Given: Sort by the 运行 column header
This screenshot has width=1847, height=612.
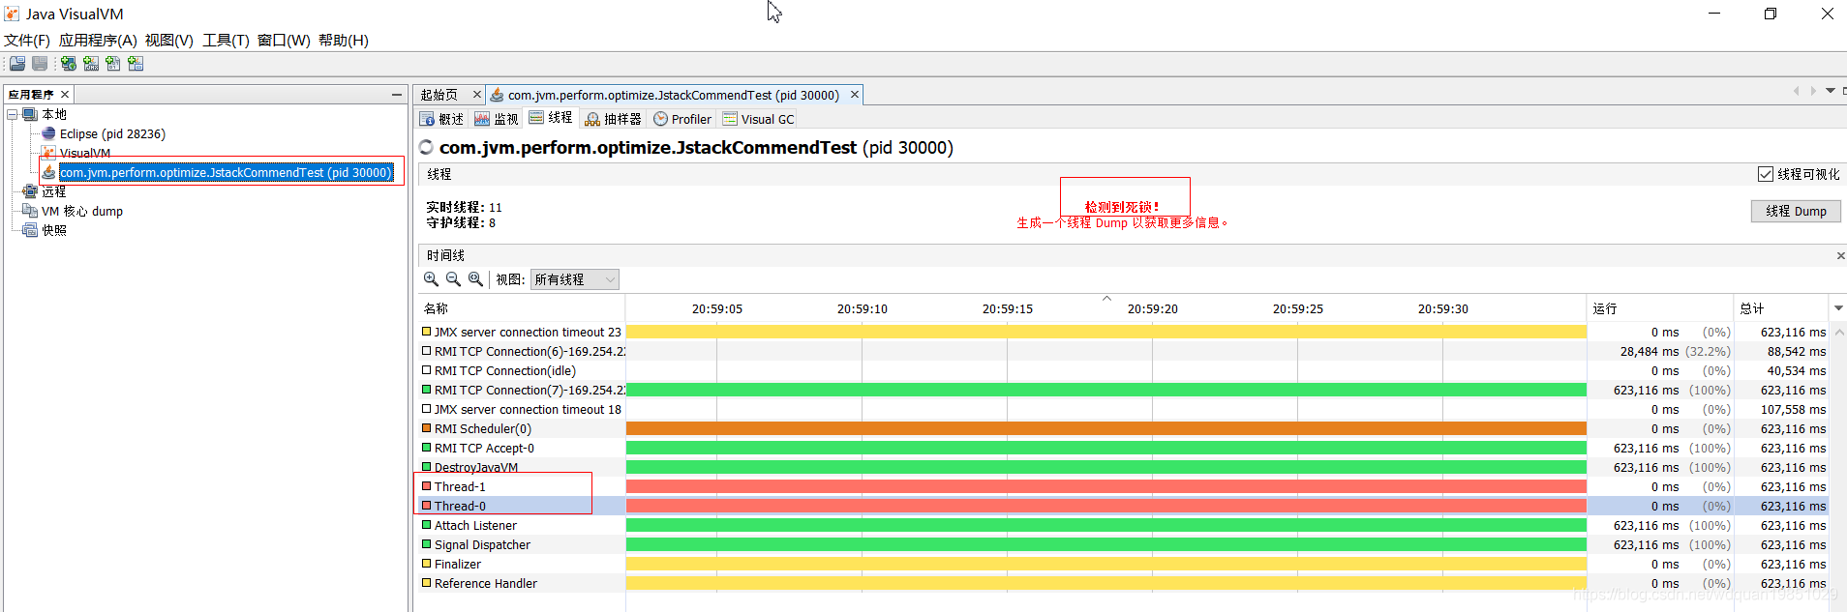Looking at the screenshot, I should 1660,308.
